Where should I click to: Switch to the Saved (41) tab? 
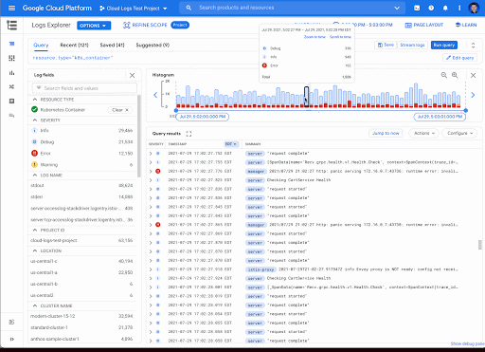point(112,45)
